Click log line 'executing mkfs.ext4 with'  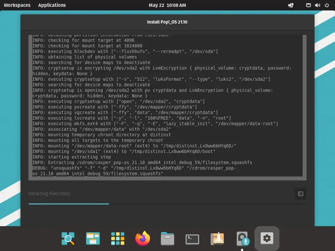point(155,124)
